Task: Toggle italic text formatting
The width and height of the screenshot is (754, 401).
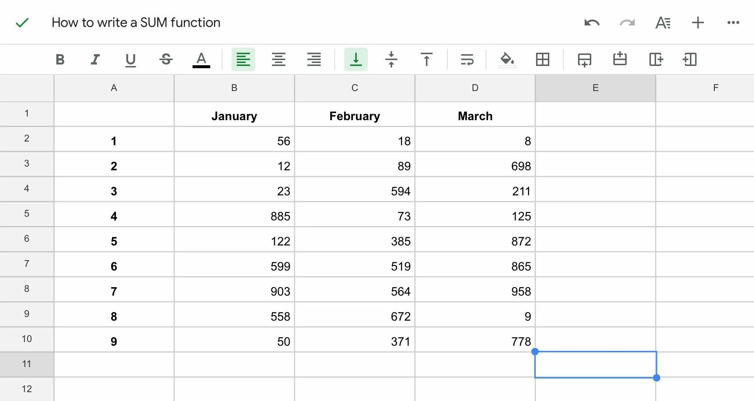Action: pos(95,59)
